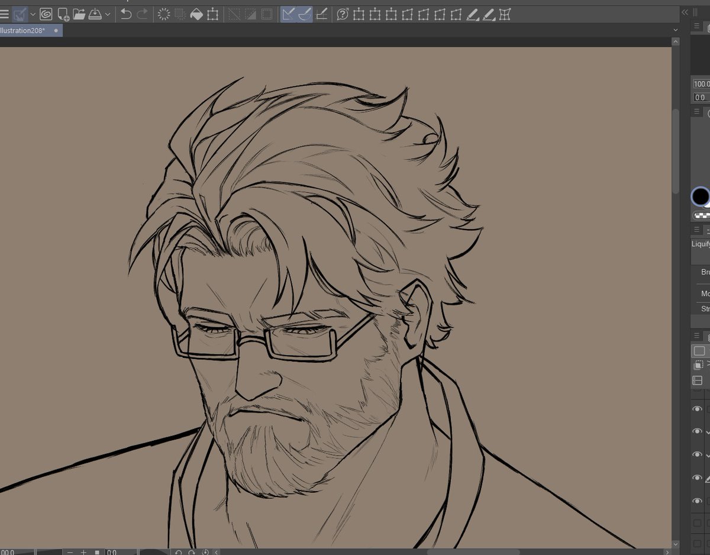
Task: Click the canvas scroll-up arrow
Action: 676,42
